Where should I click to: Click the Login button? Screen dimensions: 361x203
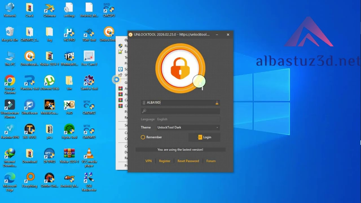point(204,137)
